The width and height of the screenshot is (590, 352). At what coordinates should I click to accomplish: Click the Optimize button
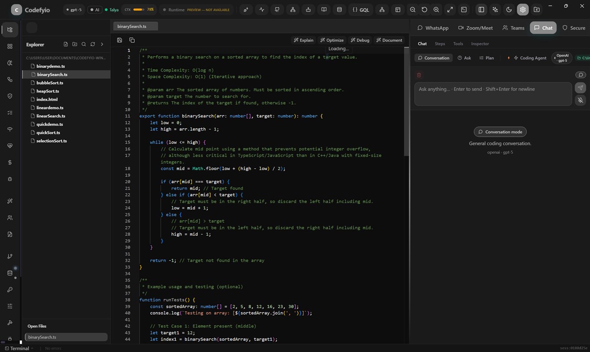[332, 40]
